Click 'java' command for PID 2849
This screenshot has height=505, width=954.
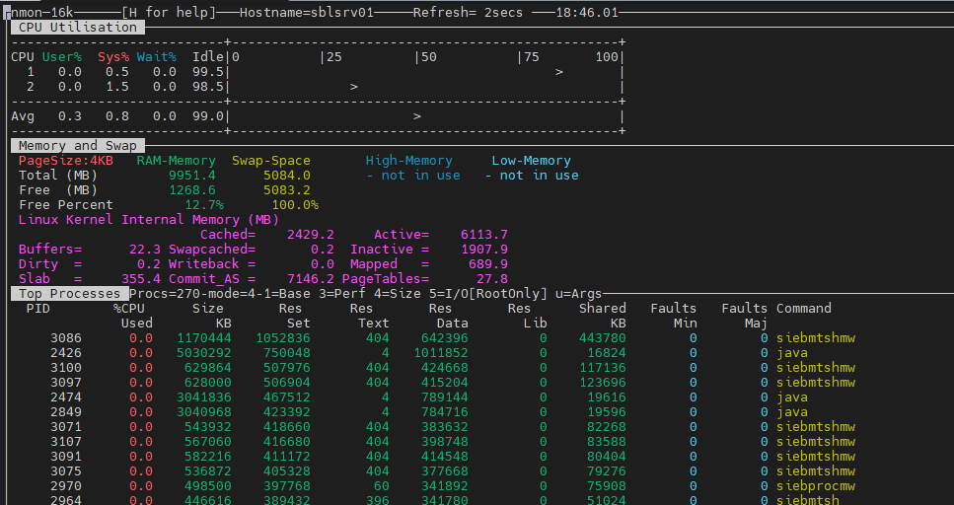[792, 412]
